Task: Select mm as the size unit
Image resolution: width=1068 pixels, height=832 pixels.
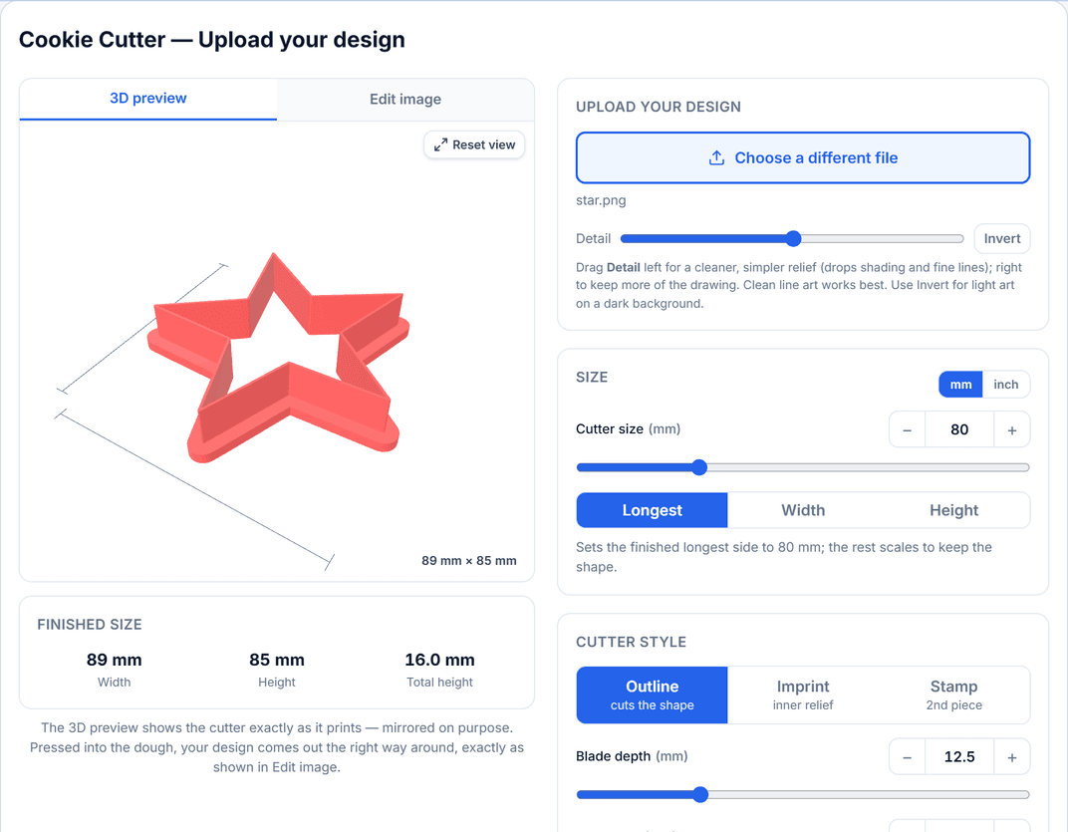Action: (960, 385)
